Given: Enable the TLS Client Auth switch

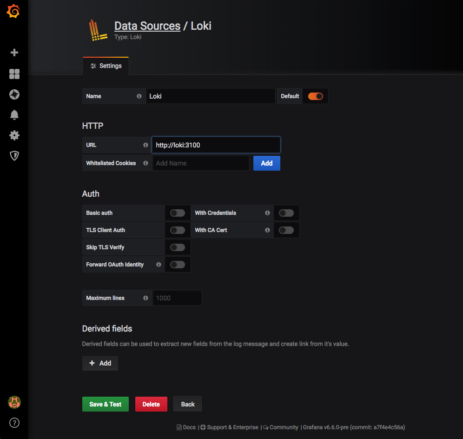Looking at the screenshot, I should [178, 230].
